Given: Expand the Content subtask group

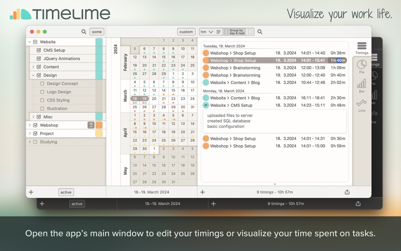Looking at the screenshot, I should [33, 67].
